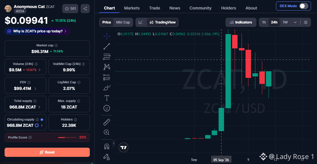Screen dimensions: 317x164
Task: Toggle the magnet snap mode
Action: click(x=107, y=147)
